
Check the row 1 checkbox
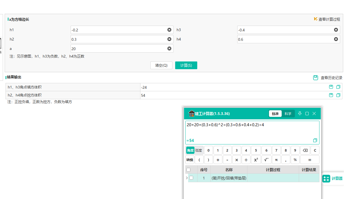coord(191,178)
